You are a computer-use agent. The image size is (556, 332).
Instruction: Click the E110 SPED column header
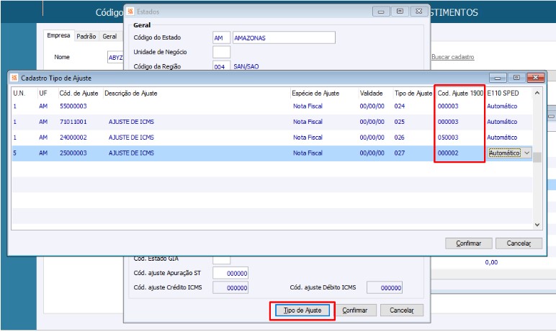click(503, 94)
